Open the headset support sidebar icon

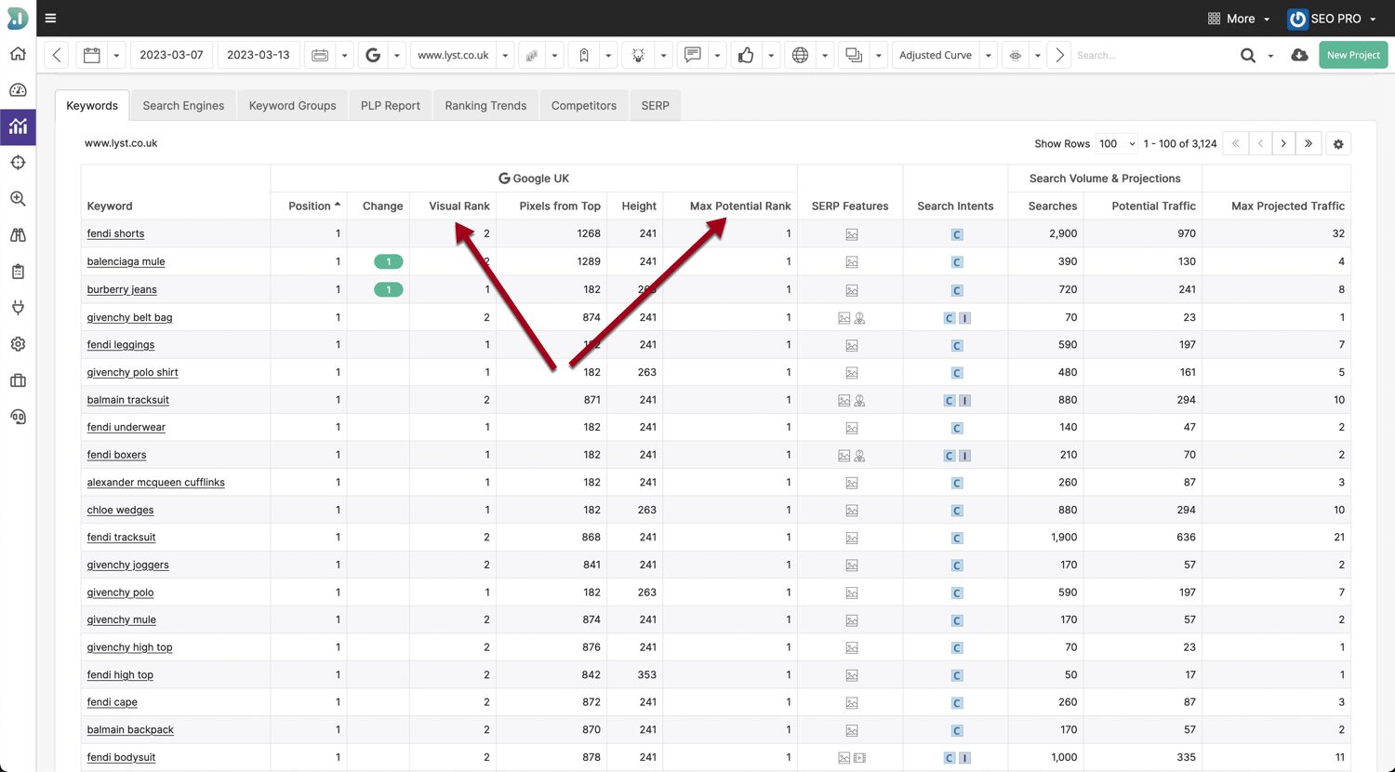coord(18,417)
